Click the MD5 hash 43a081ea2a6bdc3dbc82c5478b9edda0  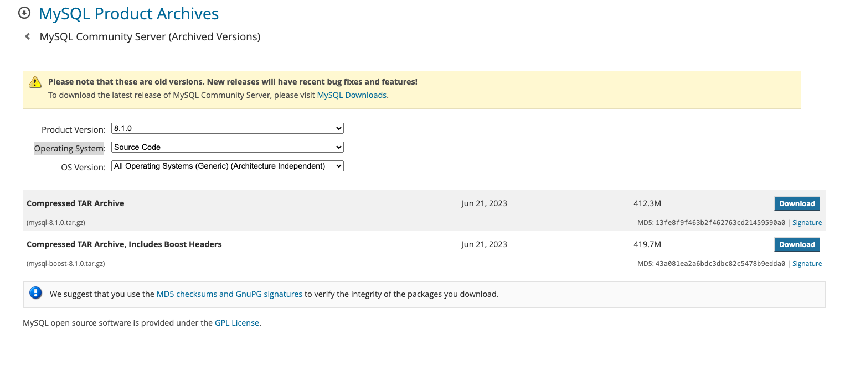(x=720, y=264)
